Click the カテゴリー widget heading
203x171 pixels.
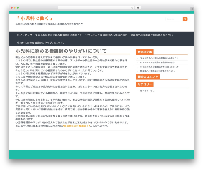point(145,84)
